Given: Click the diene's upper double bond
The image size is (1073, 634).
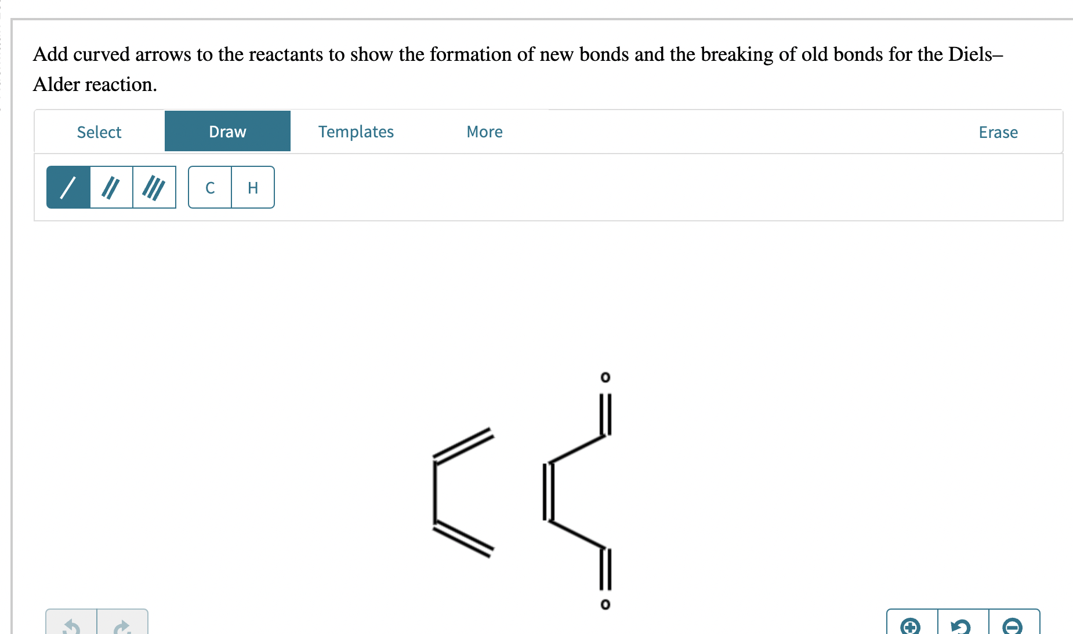Looking at the screenshot, I should pyautogui.click(x=464, y=443).
